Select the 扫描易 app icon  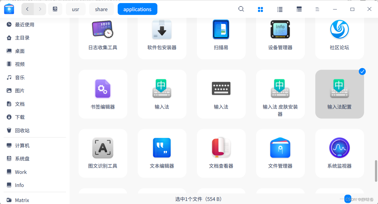(x=221, y=29)
